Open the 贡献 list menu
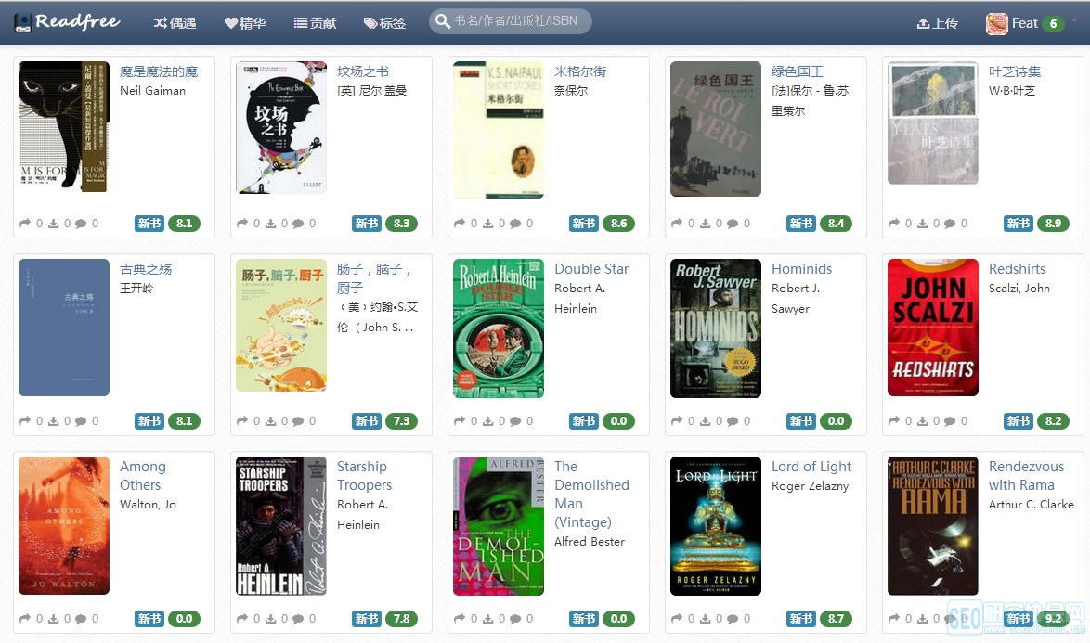Image resolution: width=1090 pixels, height=643 pixels. click(315, 23)
